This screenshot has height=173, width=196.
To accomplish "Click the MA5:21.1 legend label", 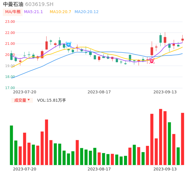I will 33,12.
